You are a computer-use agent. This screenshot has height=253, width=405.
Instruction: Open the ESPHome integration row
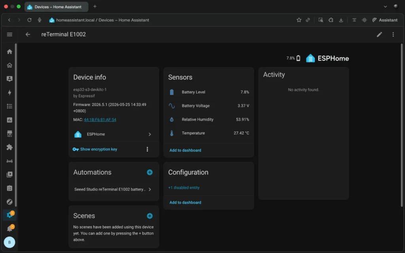click(114, 134)
